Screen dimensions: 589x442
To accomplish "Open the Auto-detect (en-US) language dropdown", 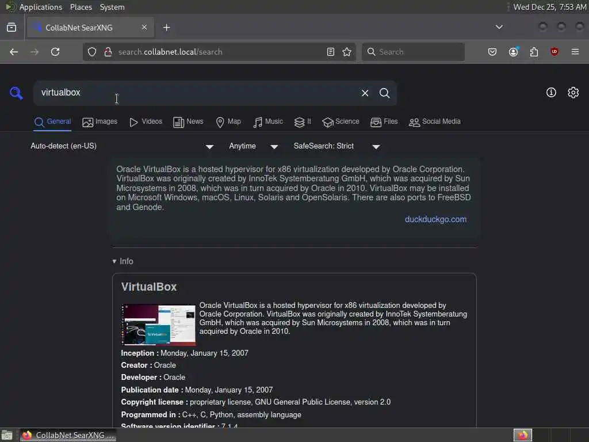I will coord(122,146).
